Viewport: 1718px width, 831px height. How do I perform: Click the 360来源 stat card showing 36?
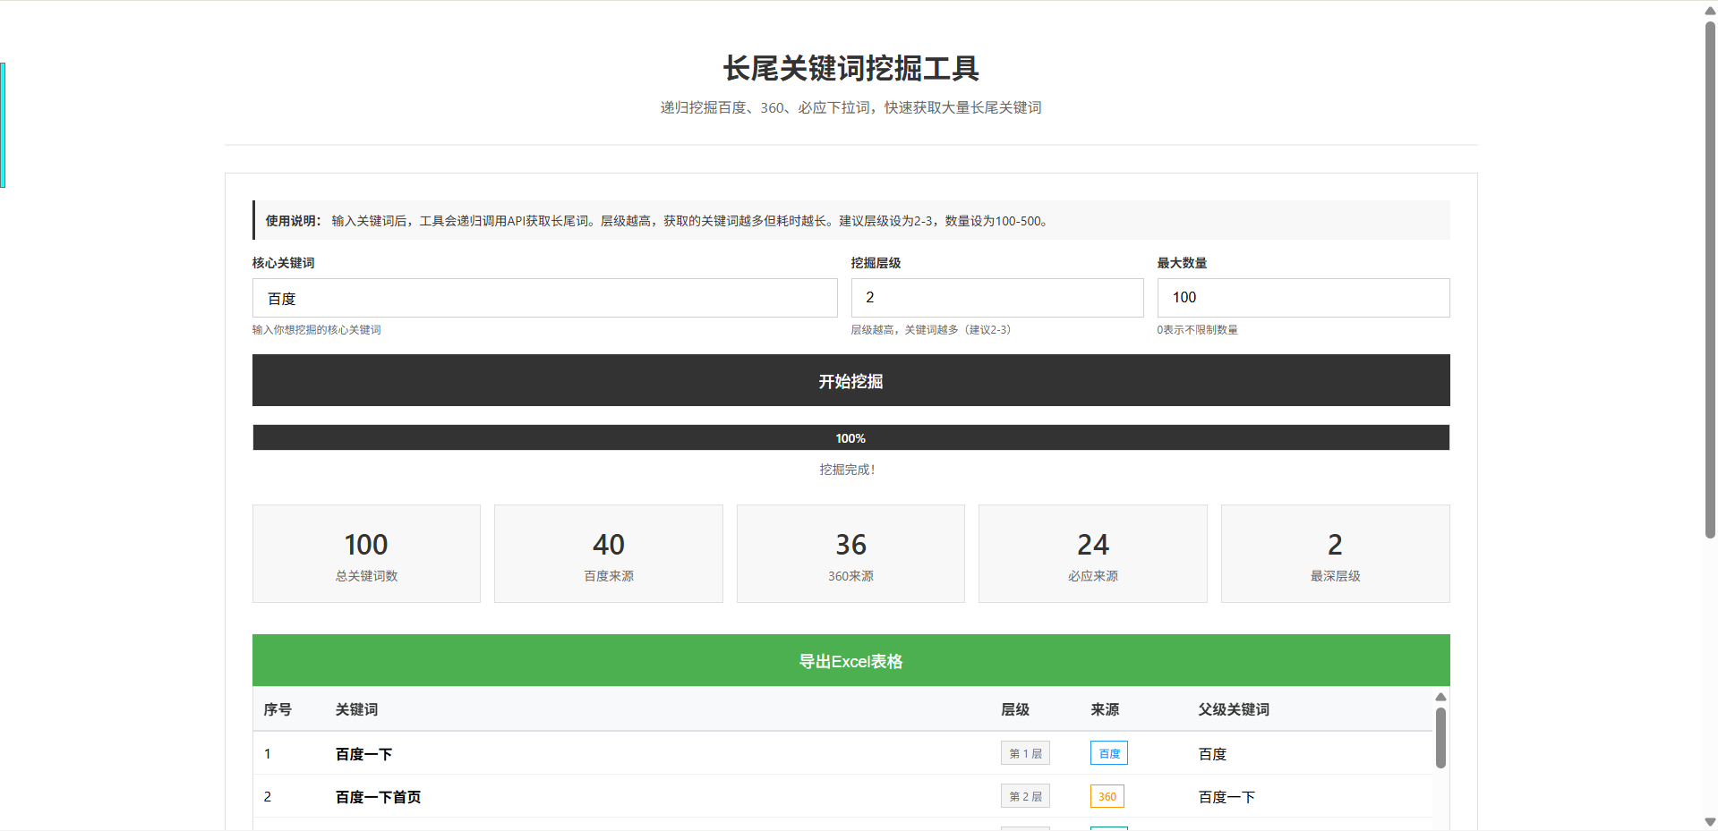(850, 553)
